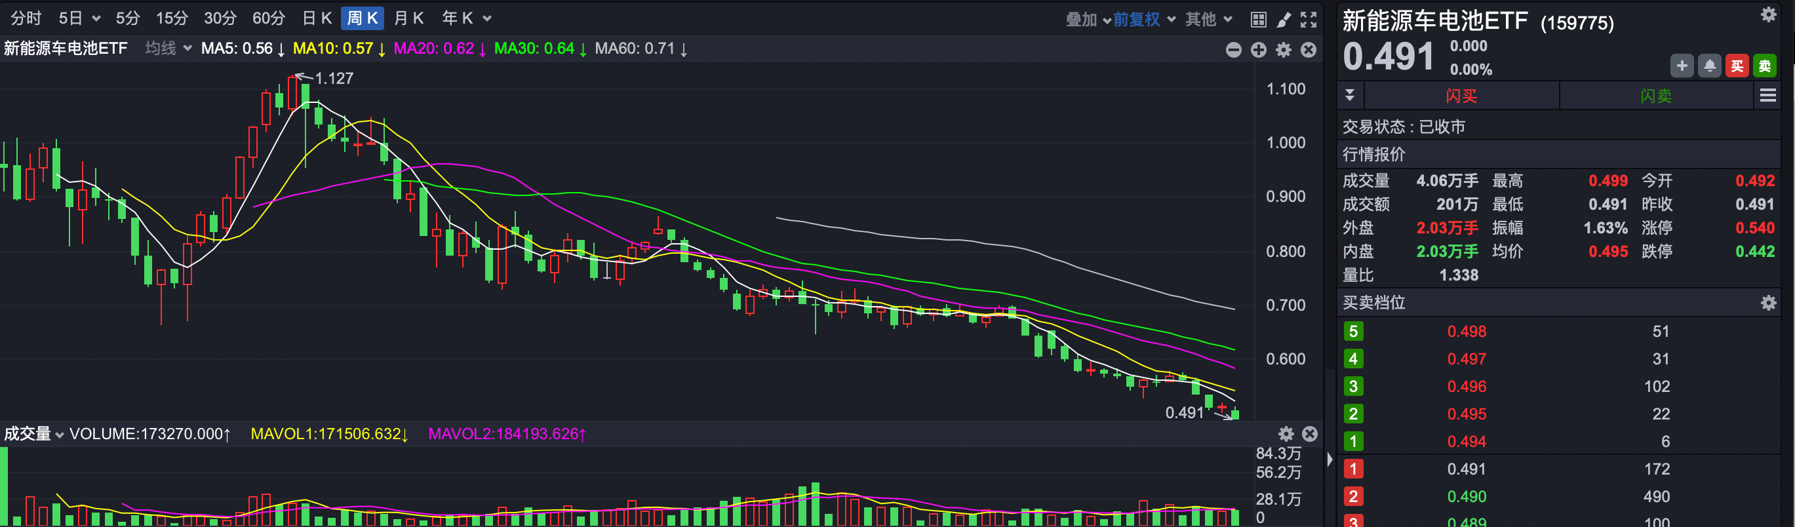Select the 日K daily candlestick tab
The width and height of the screenshot is (1795, 527).
point(317,18)
